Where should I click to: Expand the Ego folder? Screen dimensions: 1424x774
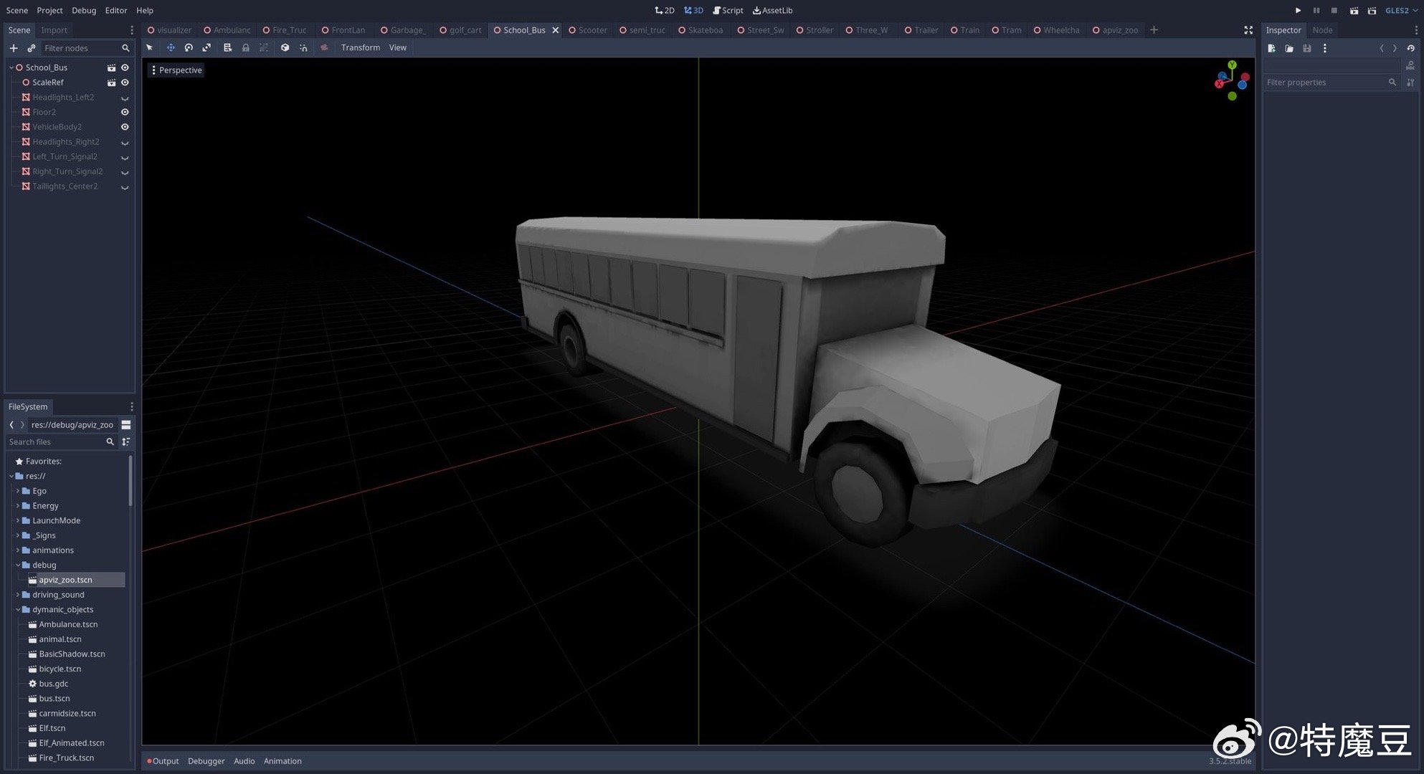point(18,491)
